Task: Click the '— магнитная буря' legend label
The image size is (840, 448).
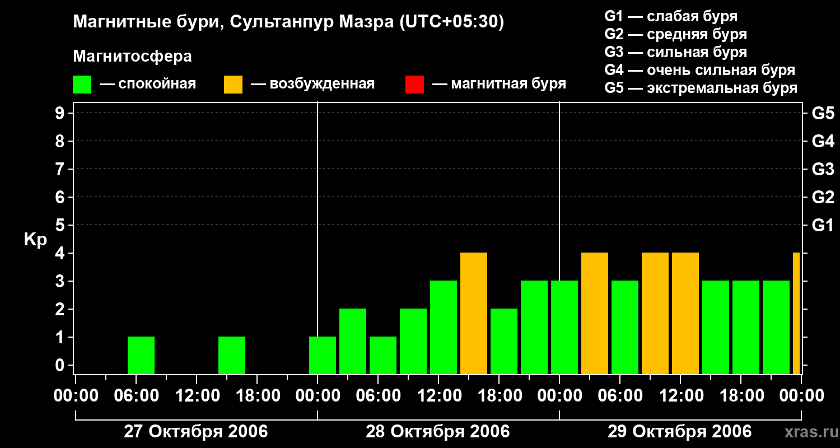Action: tap(499, 85)
